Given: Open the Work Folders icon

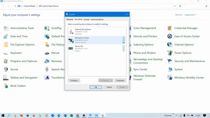Looking at the screenshot, I should (6, 86).
